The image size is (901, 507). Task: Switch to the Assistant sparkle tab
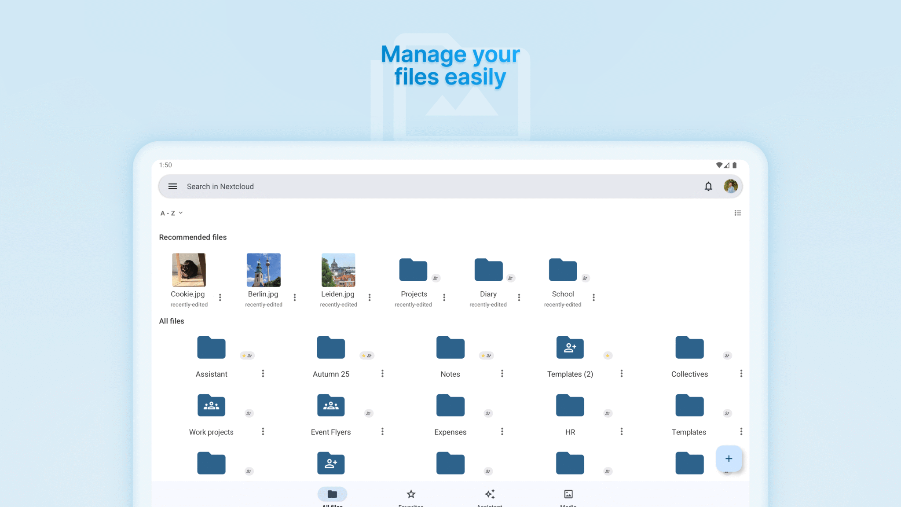(x=490, y=497)
